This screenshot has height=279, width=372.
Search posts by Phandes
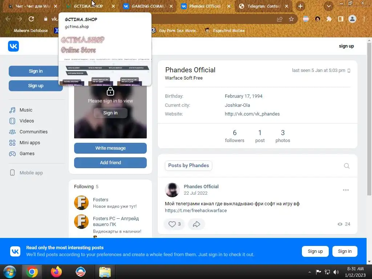pyautogui.click(x=347, y=166)
